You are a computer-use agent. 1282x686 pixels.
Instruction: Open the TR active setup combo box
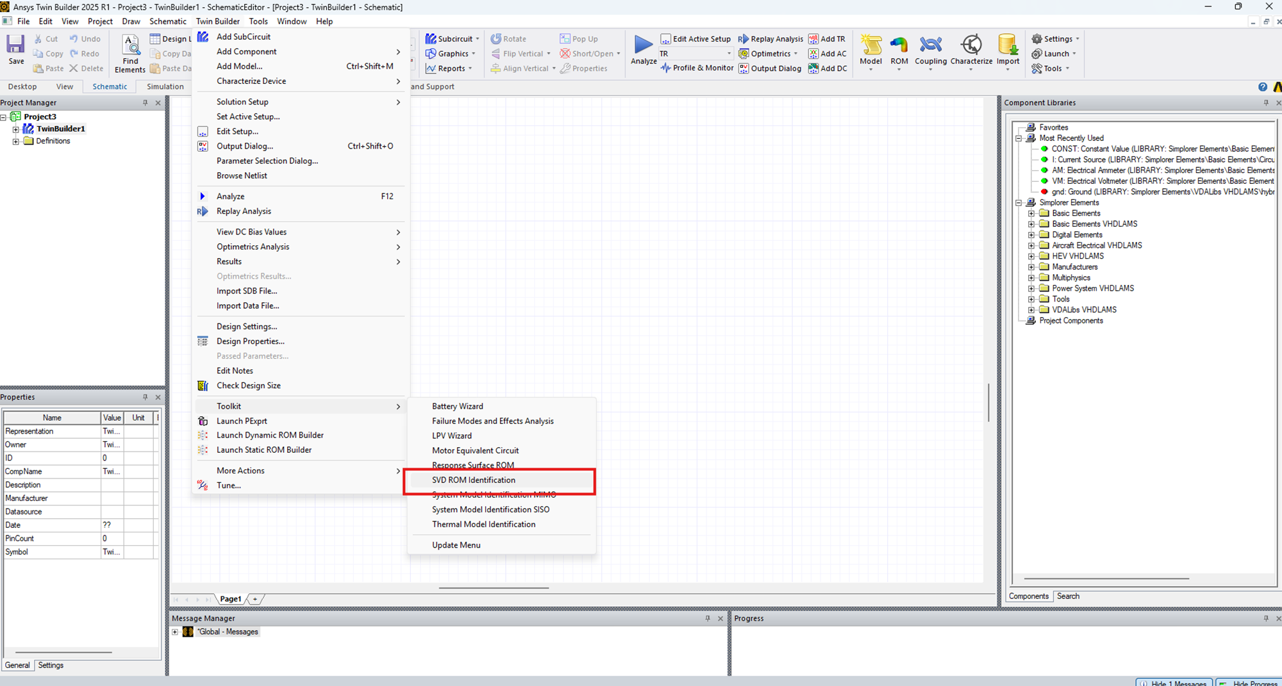[695, 54]
